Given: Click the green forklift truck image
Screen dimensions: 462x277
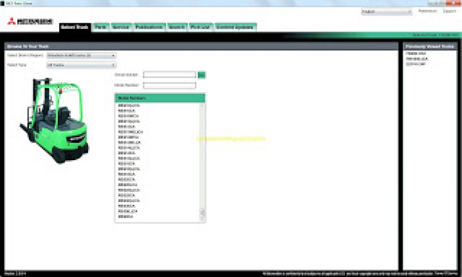Looking at the screenshot, I should tap(55, 120).
